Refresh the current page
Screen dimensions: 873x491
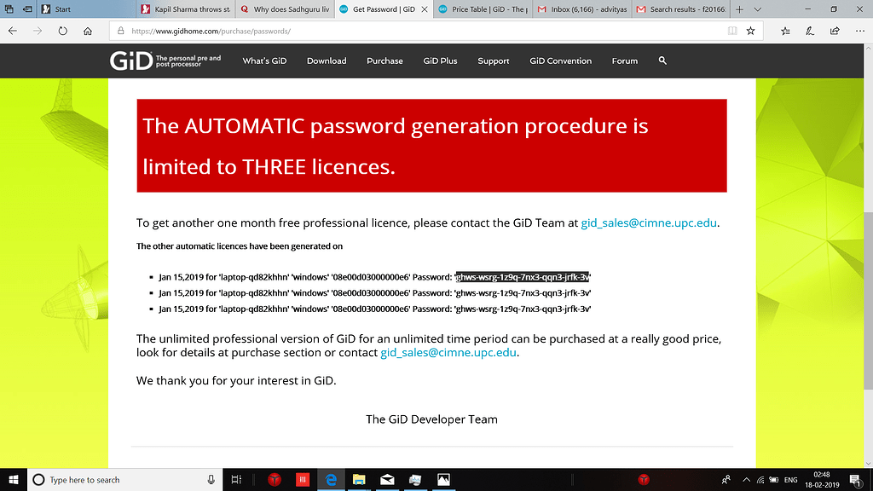click(x=62, y=30)
